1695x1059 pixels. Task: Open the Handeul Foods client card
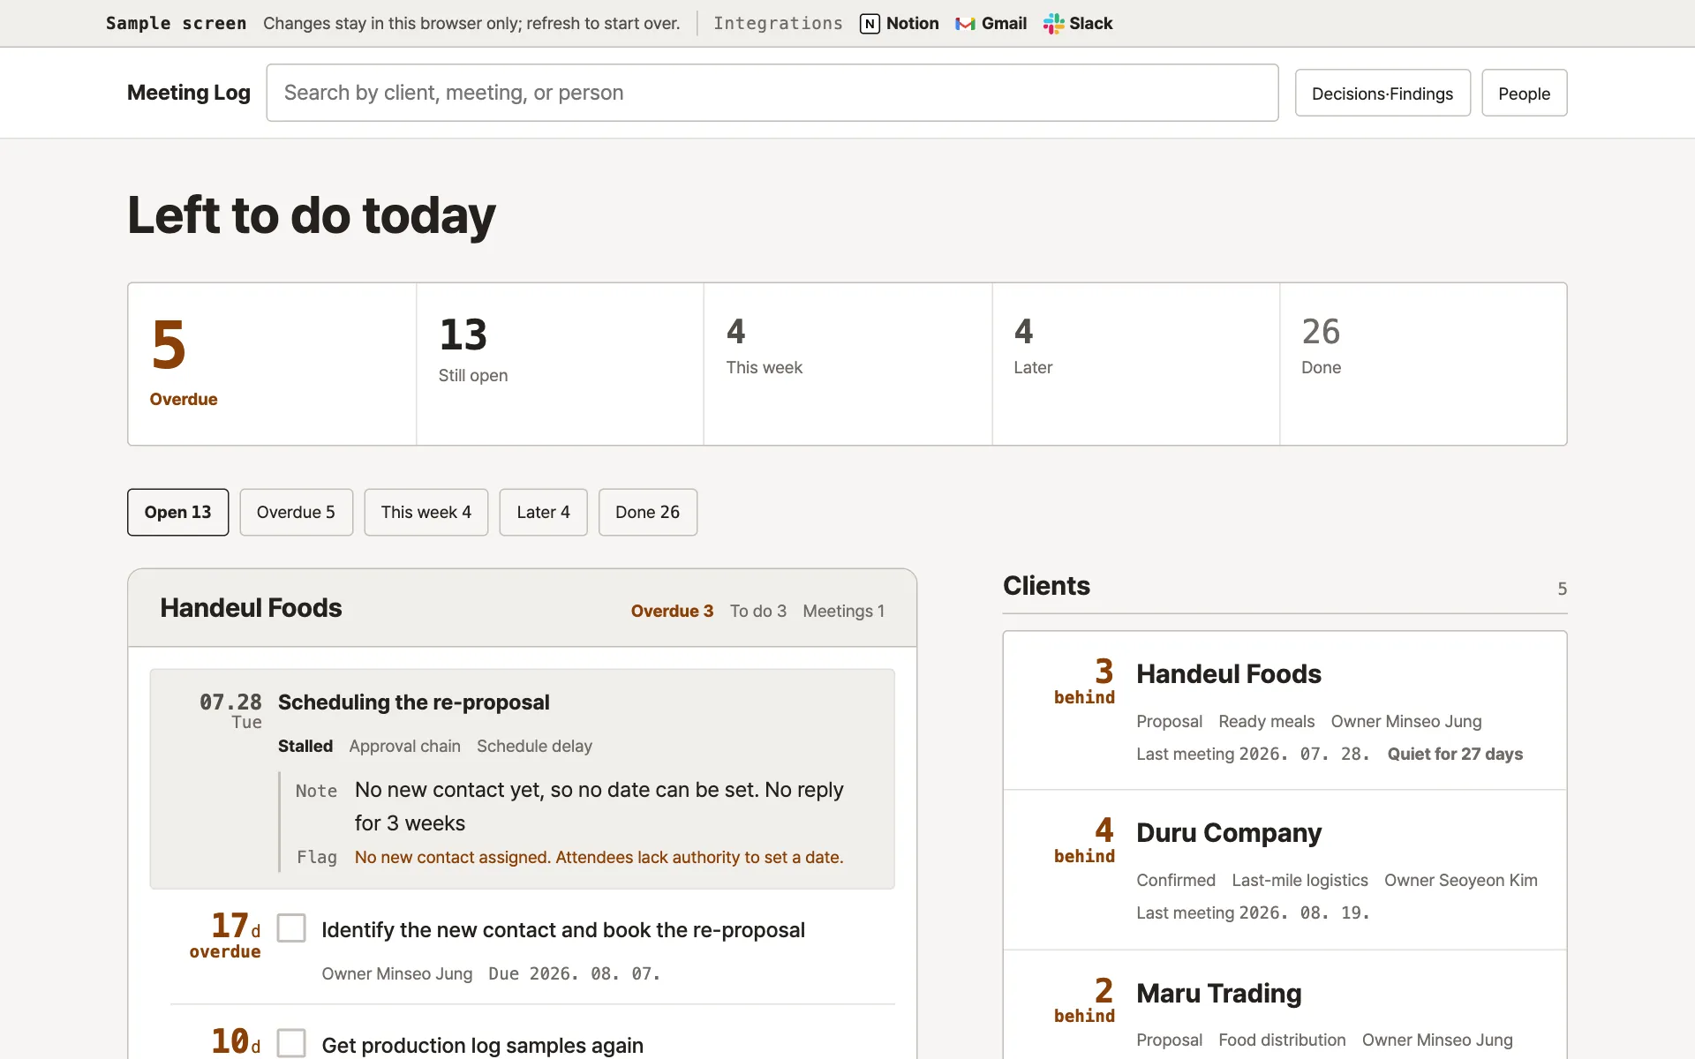point(1284,710)
